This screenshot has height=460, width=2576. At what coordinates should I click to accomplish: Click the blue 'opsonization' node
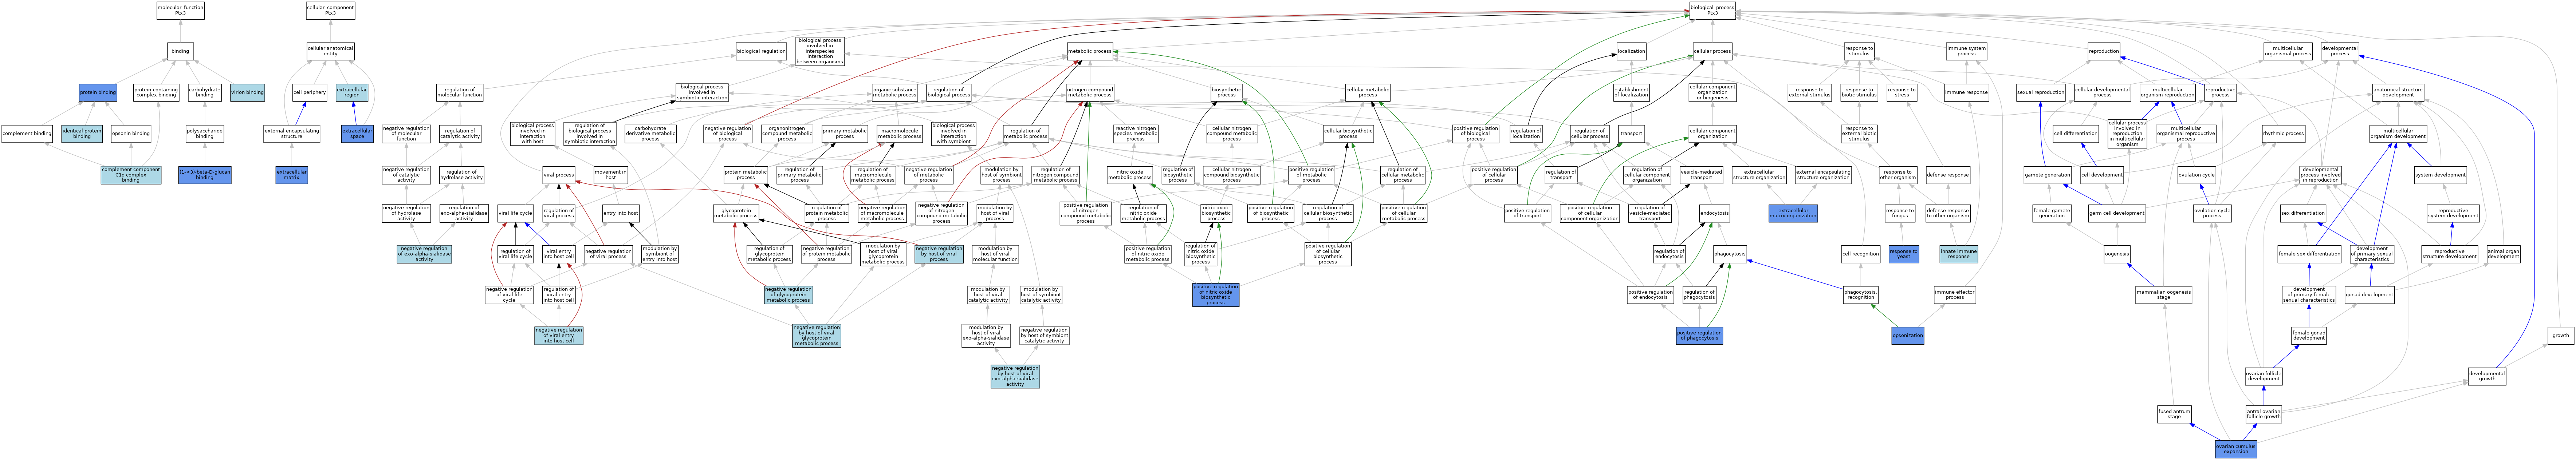(x=1907, y=336)
